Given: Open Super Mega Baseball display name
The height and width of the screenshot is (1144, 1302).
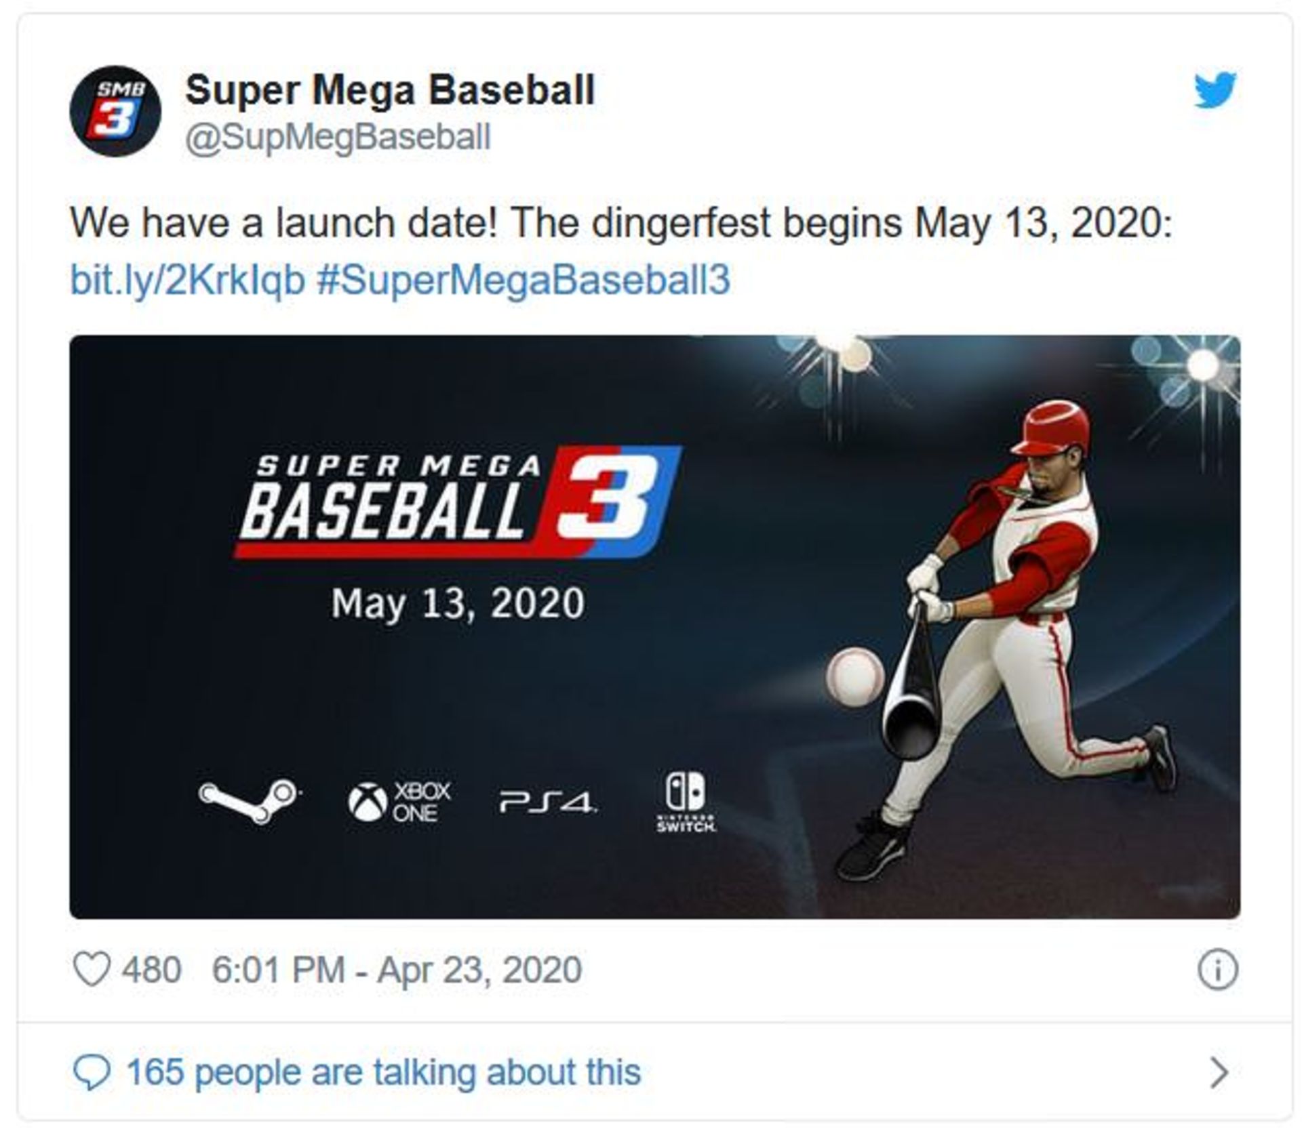Looking at the screenshot, I should point(390,90).
